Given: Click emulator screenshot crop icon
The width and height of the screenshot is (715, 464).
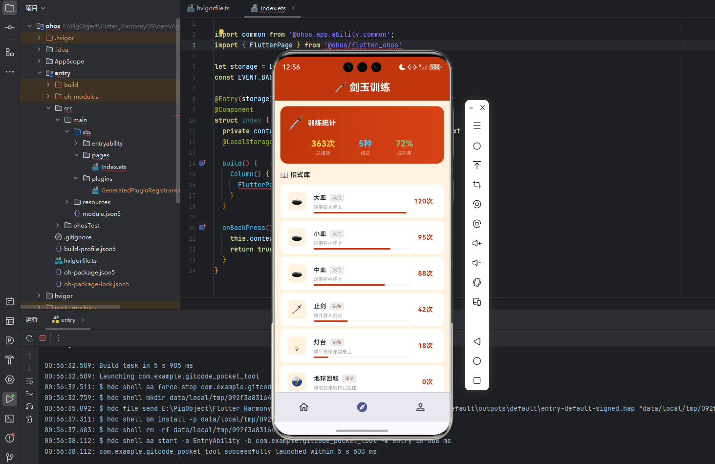Looking at the screenshot, I should coord(477,185).
